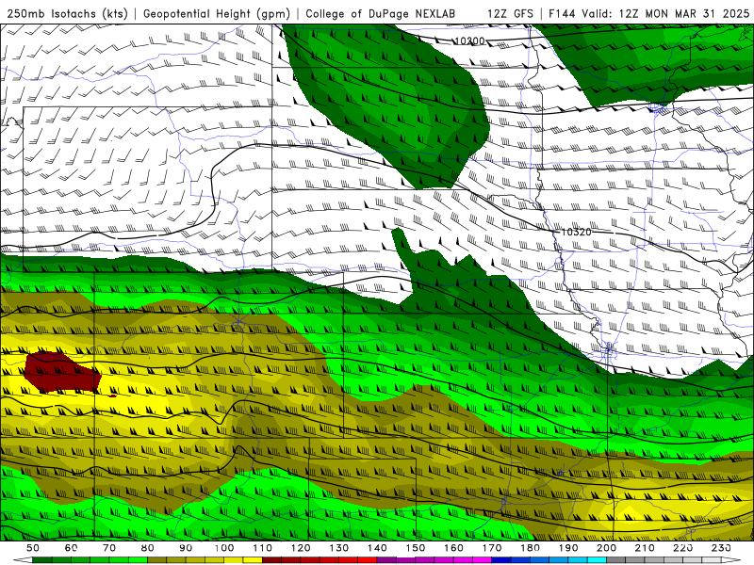The height and width of the screenshot is (565, 754).
Task: Click the "F144 Valid: 12Z MON MAR 31 2025" text
Action: click(x=648, y=13)
